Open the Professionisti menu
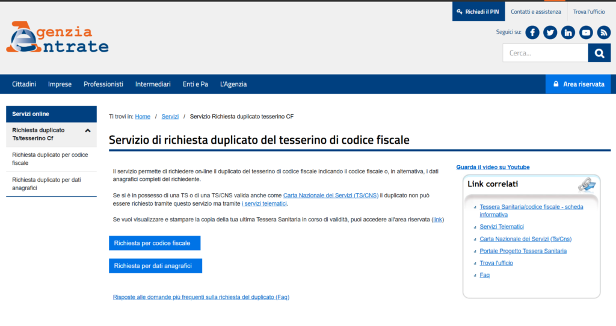Image resolution: width=616 pixels, height=326 pixels. (x=103, y=84)
